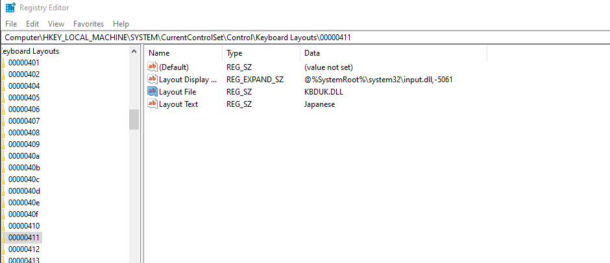Click the tree pane scrollbar thumb

[x=134, y=120]
